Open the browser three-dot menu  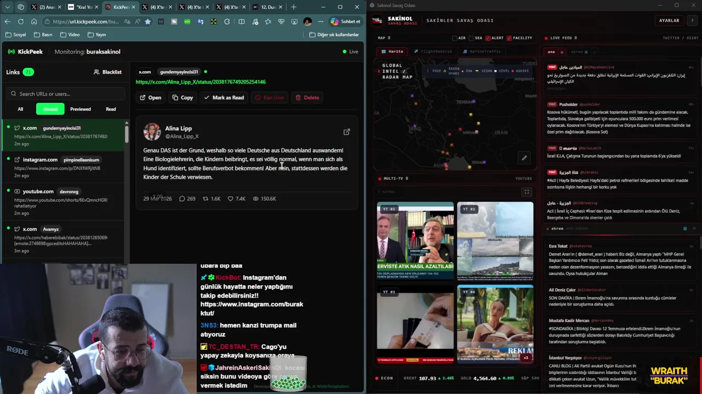[x=320, y=21]
